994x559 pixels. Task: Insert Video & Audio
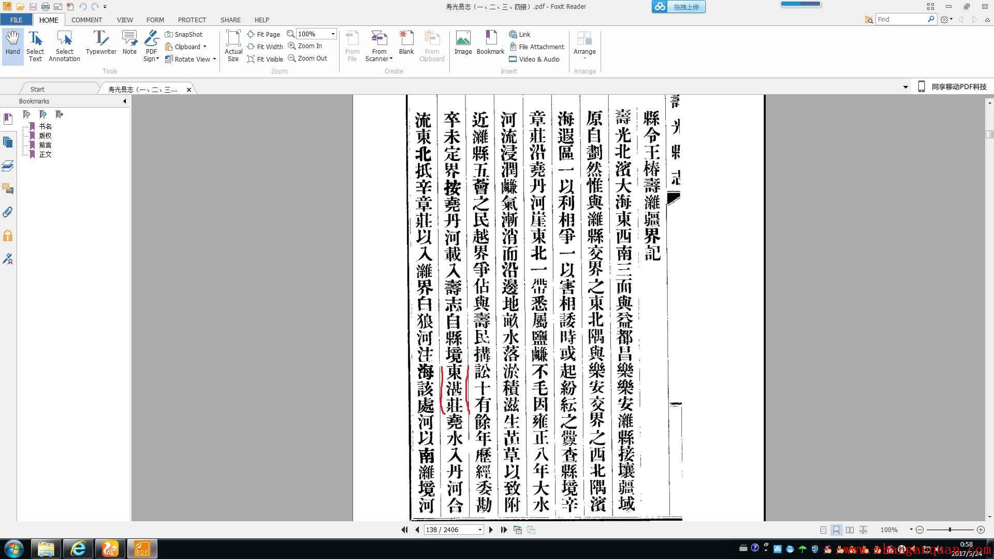[x=534, y=59]
